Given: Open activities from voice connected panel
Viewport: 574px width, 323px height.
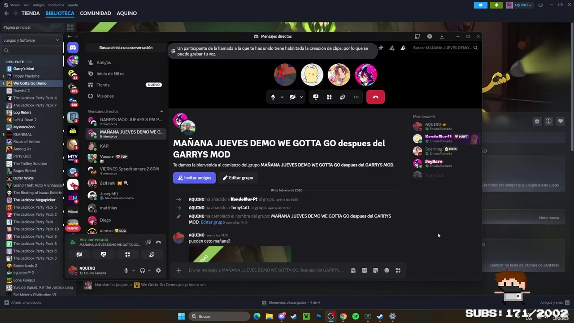Looking at the screenshot, I should coord(128,254).
